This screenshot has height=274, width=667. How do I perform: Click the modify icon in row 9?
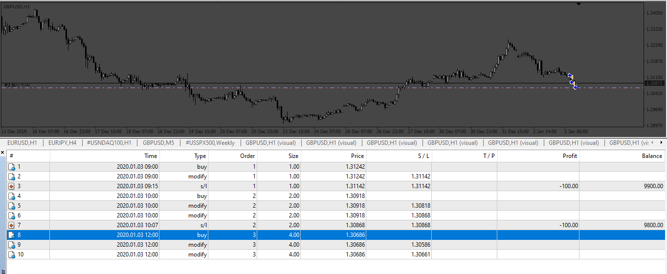12,245
